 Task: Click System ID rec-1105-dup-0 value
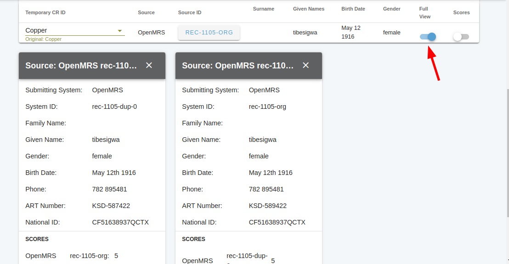[x=114, y=107]
